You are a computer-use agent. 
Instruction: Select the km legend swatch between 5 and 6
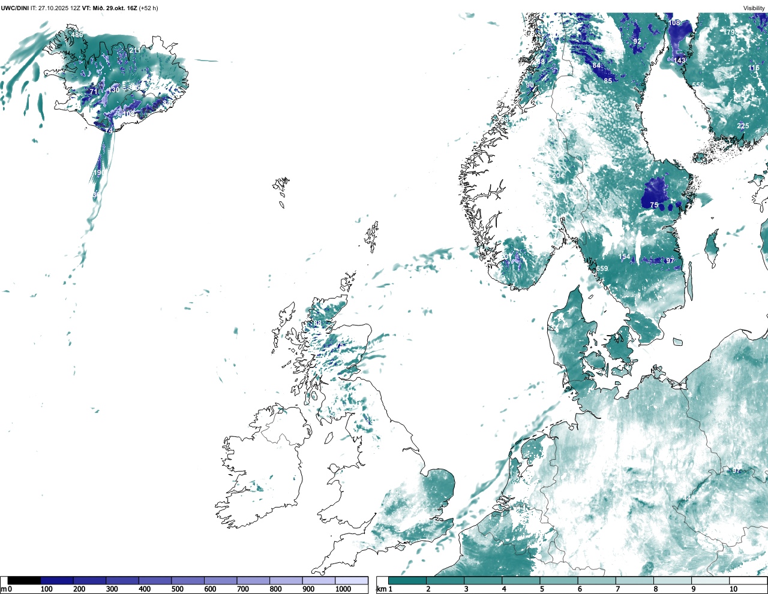[559, 580]
